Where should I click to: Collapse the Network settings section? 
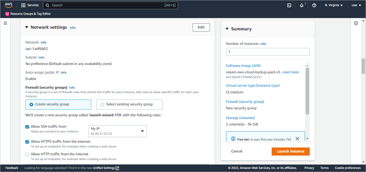tap(27, 27)
